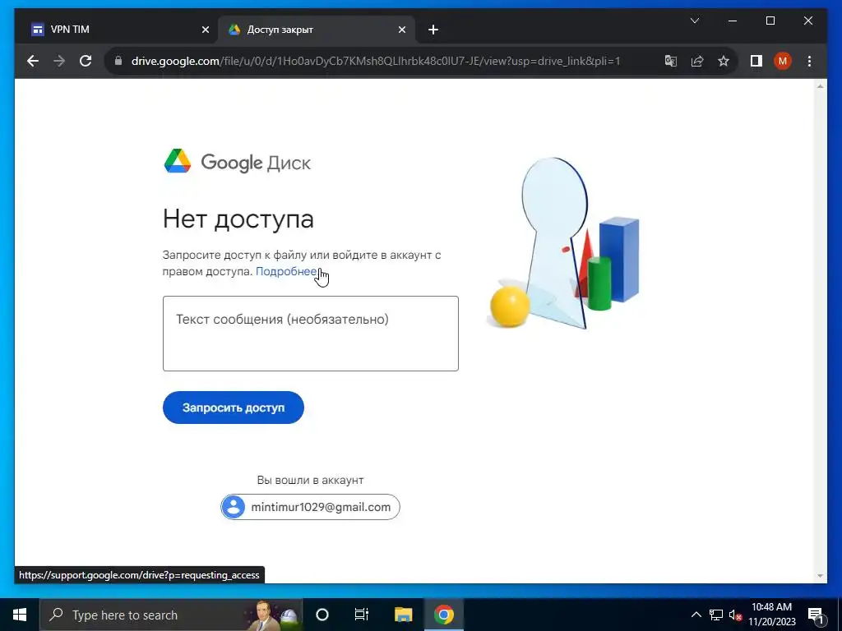This screenshot has height=631, width=842.
Task: Open the Подробнее link
Action: [285, 271]
